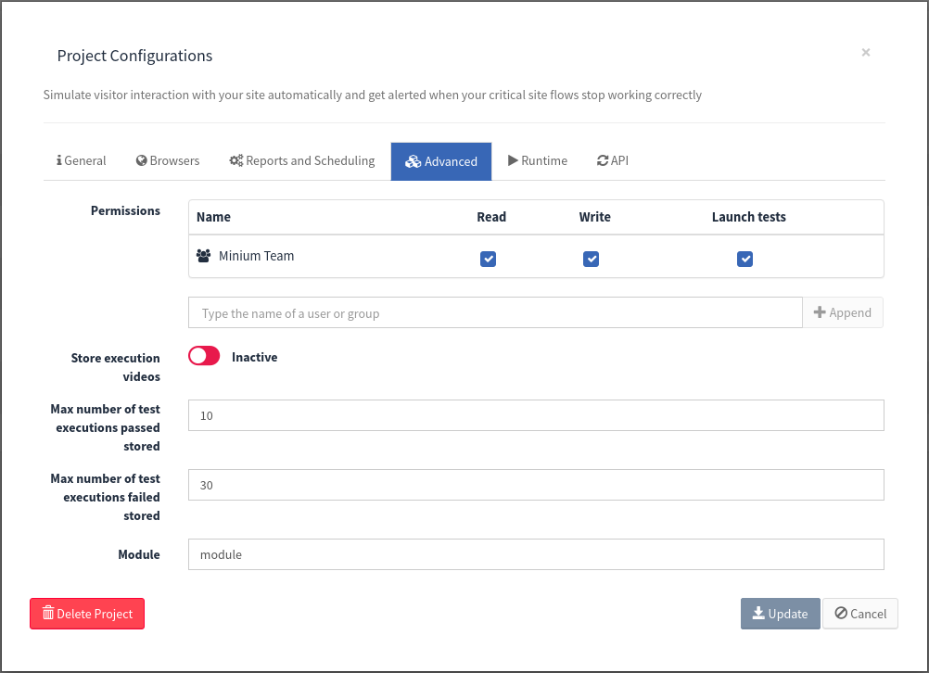
Task: Click the trash icon on Delete Project
Action: click(x=48, y=613)
